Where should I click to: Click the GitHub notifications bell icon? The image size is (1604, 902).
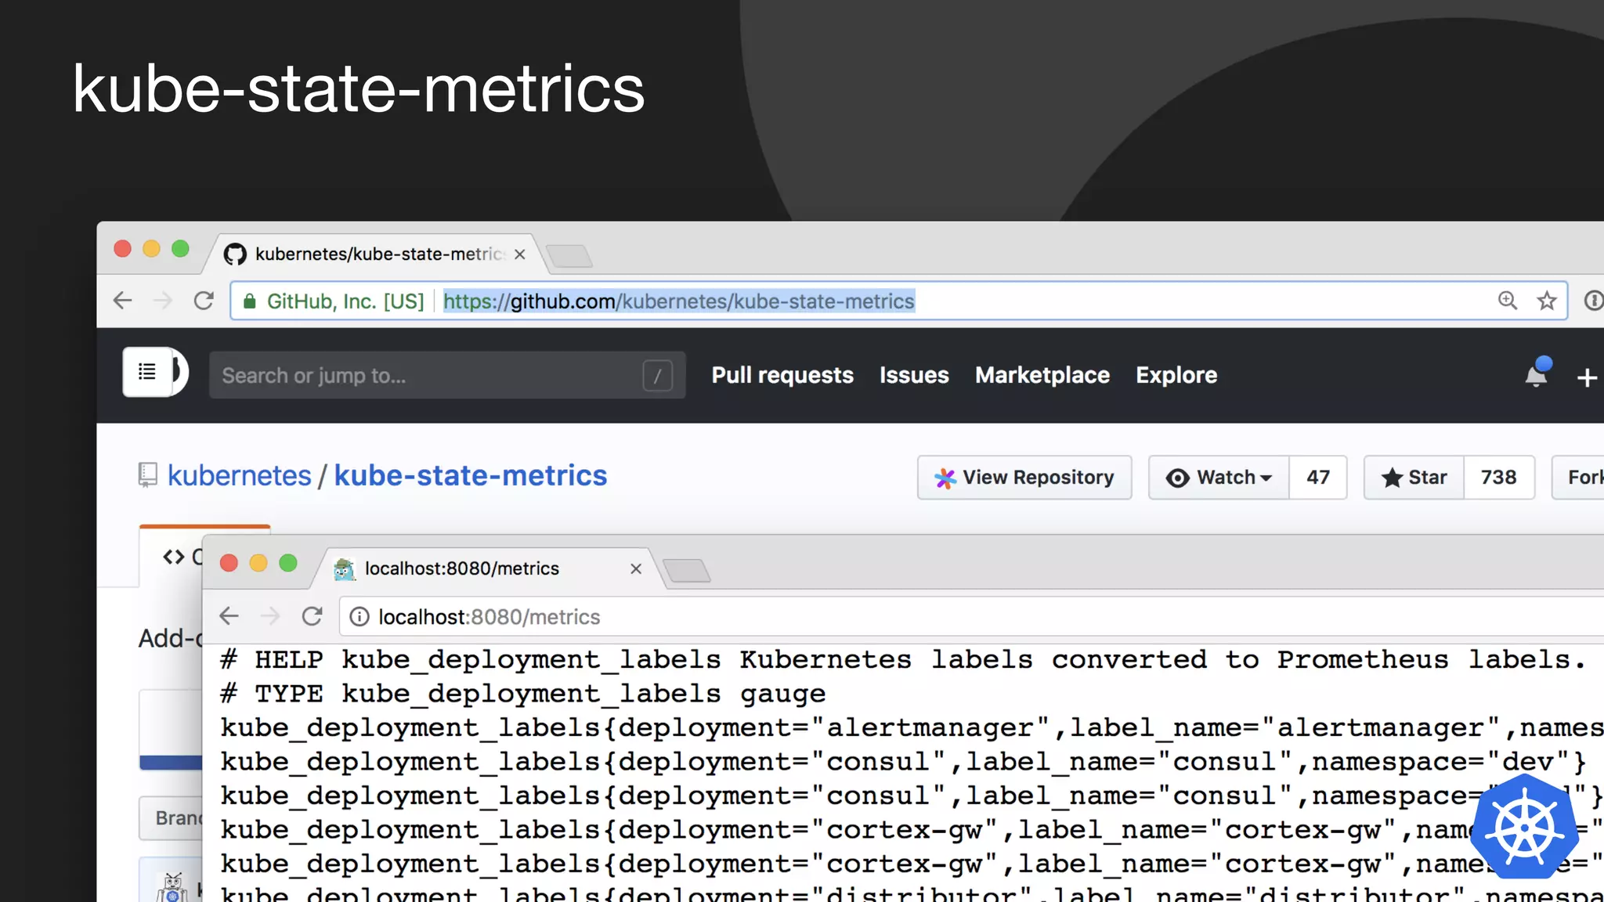(x=1537, y=376)
